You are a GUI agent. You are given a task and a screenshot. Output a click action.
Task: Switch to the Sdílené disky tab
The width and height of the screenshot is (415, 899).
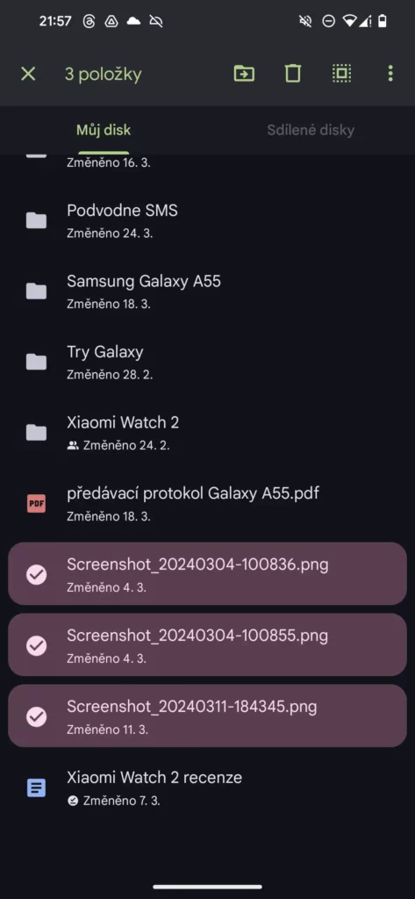[x=311, y=130]
